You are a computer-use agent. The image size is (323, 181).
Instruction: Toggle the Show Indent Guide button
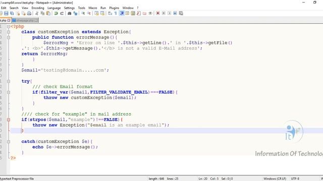click(x=122, y=14)
